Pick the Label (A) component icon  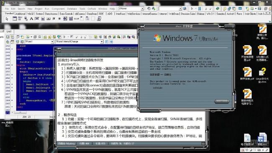pyautogui.click(x=31, y=19)
